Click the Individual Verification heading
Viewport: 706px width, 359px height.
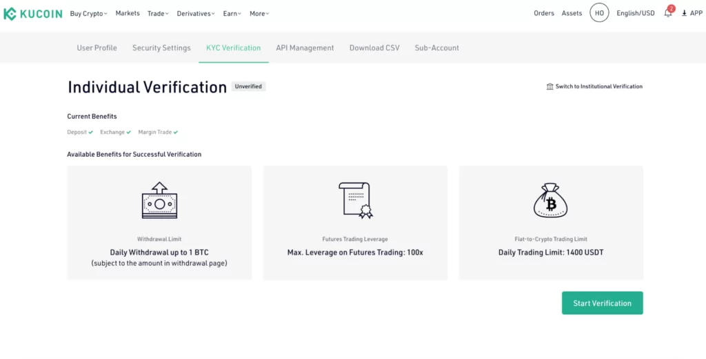[148, 87]
